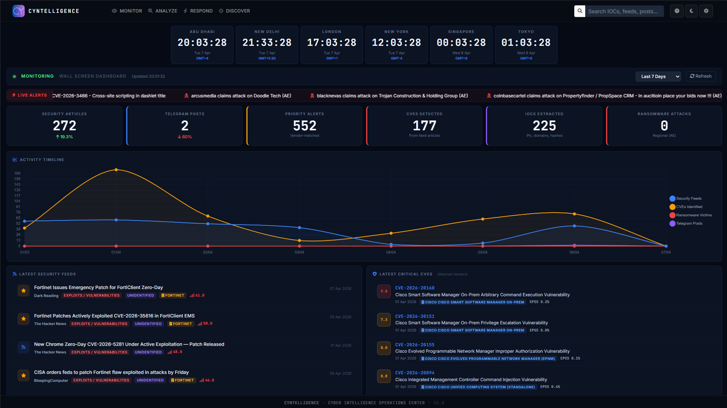This screenshot has height=408, width=727.
Task: Click the Latest Security Feeds RSS icon
Action: pos(15,274)
